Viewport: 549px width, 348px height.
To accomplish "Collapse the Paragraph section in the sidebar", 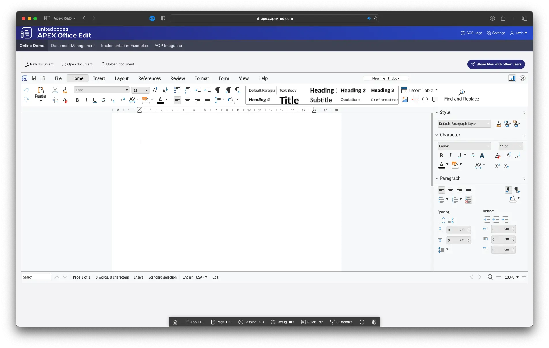I will pyautogui.click(x=437, y=178).
